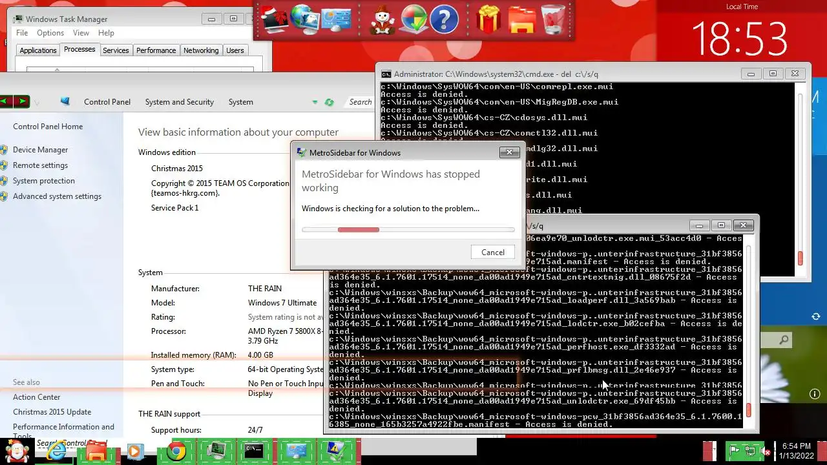Image resolution: width=827 pixels, height=465 pixels.
Task: Switch to the Services tab
Action: (x=116, y=50)
